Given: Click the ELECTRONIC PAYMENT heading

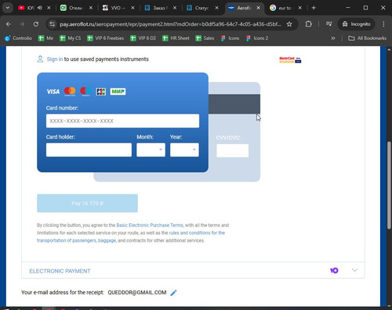Looking at the screenshot, I should tap(60, 271).
